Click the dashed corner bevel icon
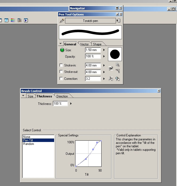This screenshot has height=186, width=177. pyautogui.click(x=118, y=71)
